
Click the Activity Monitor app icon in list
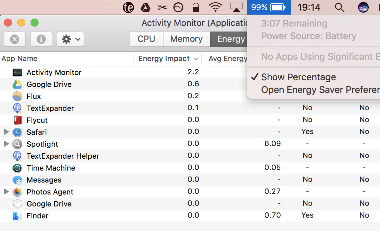click(x=17, y=72)
